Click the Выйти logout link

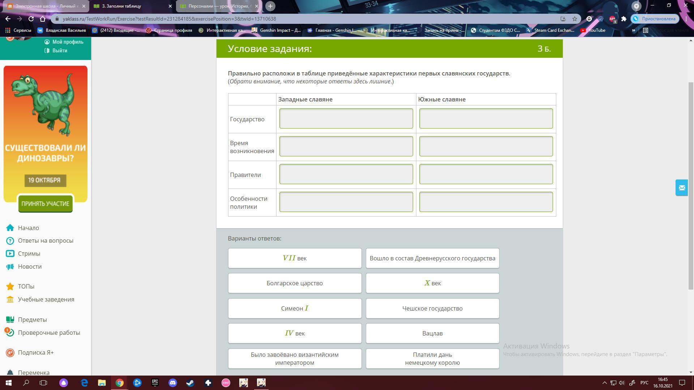click(60, 51)
